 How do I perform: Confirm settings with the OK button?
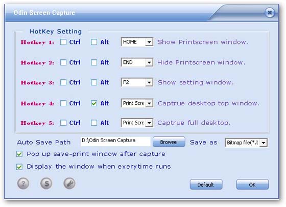[x=252, y=185]
